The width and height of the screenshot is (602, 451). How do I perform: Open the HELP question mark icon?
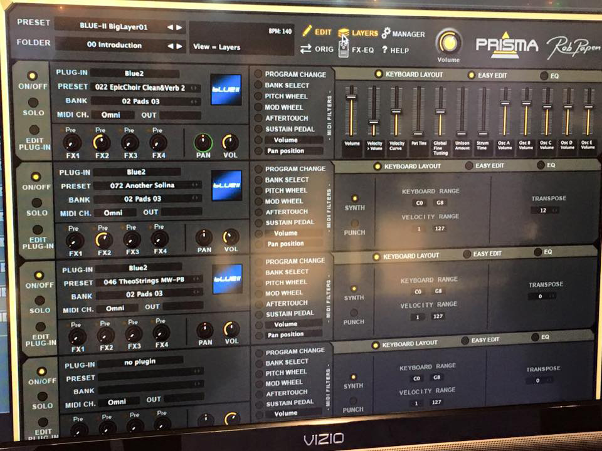click(x=384, y=49)
